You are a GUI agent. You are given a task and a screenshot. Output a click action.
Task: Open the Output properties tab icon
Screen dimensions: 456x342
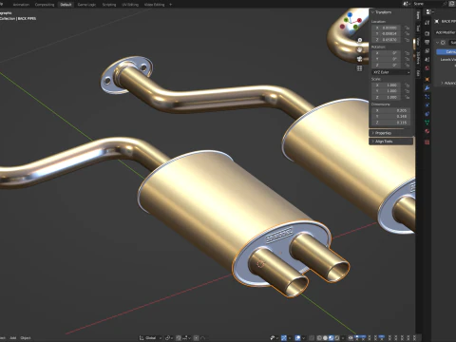pyautogui.click(x=427, y=42)
